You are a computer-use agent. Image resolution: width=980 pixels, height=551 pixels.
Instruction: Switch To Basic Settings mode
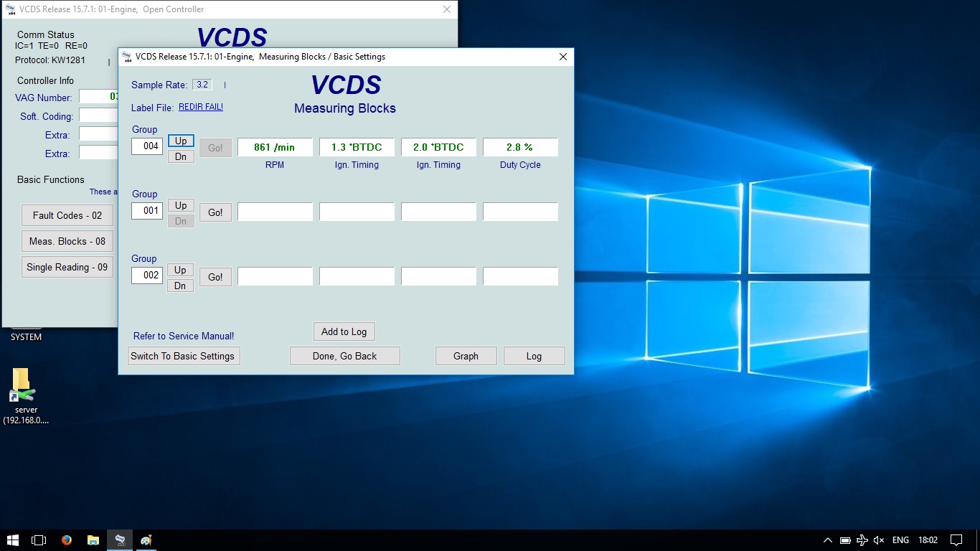[x=183, y=356]
